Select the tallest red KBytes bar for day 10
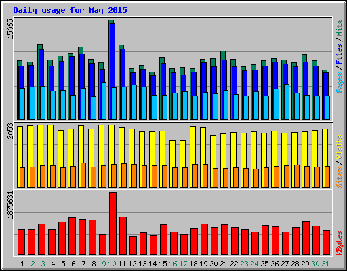The image size is (347, 271). [x=113, y=224]
